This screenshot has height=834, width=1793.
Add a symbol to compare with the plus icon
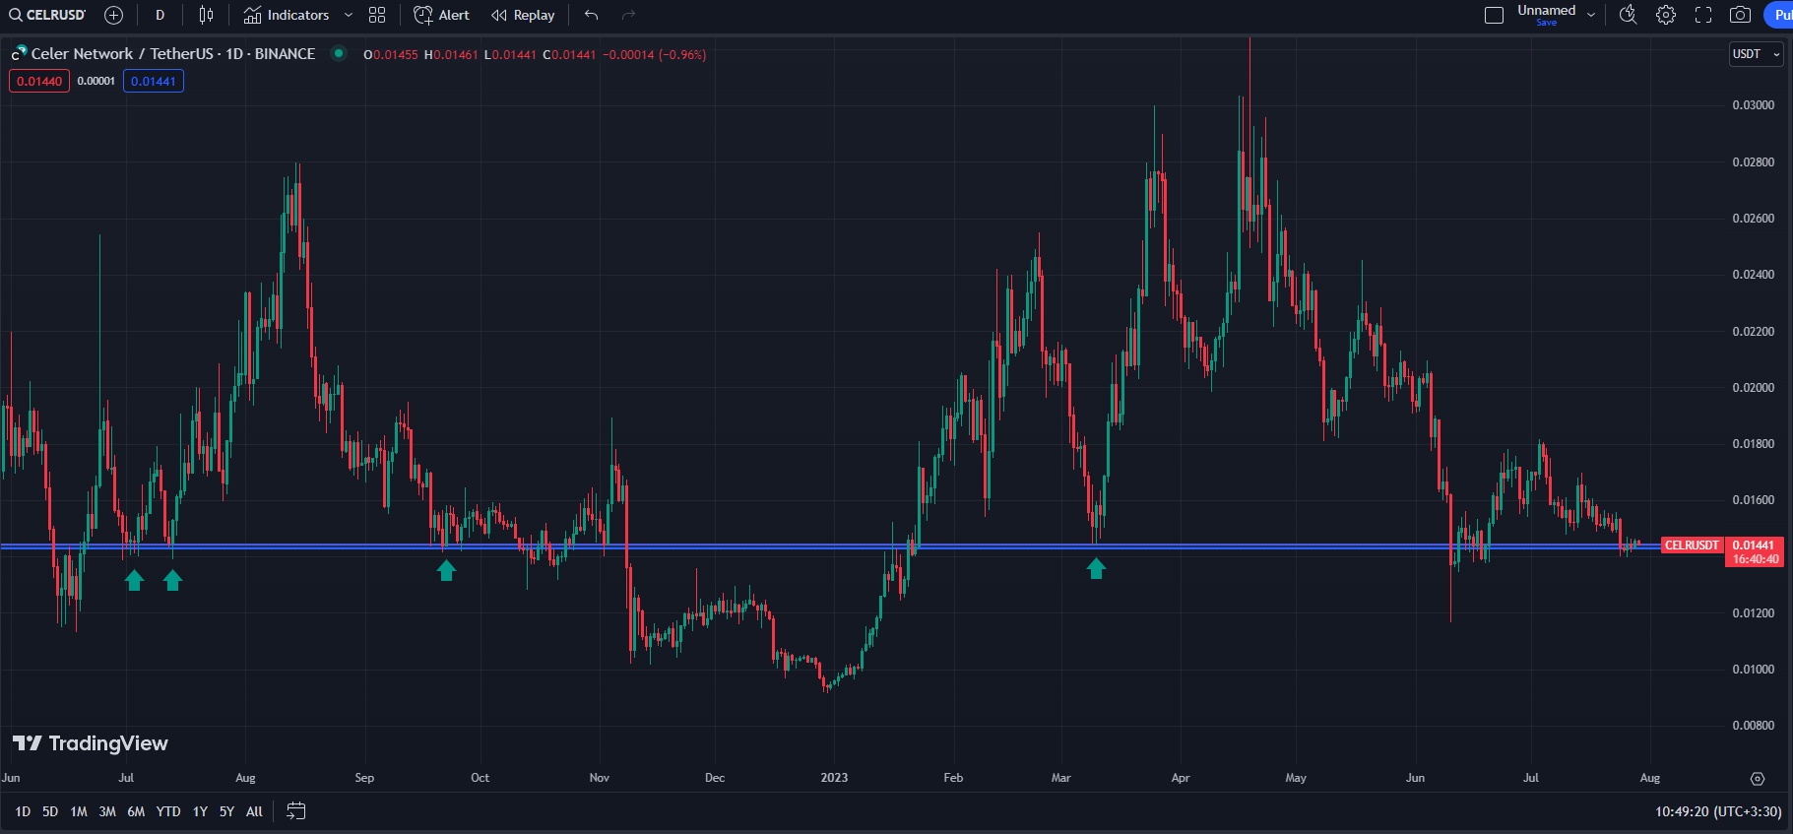(114, 15)
